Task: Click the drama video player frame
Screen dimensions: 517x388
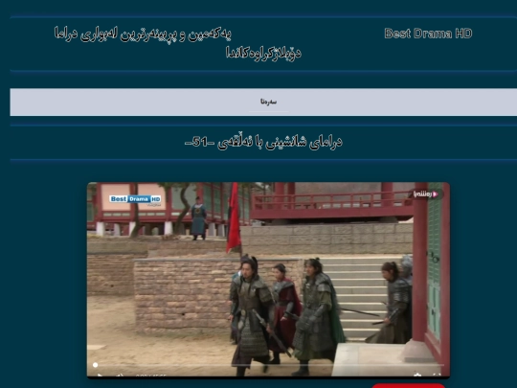Action: 268,280
